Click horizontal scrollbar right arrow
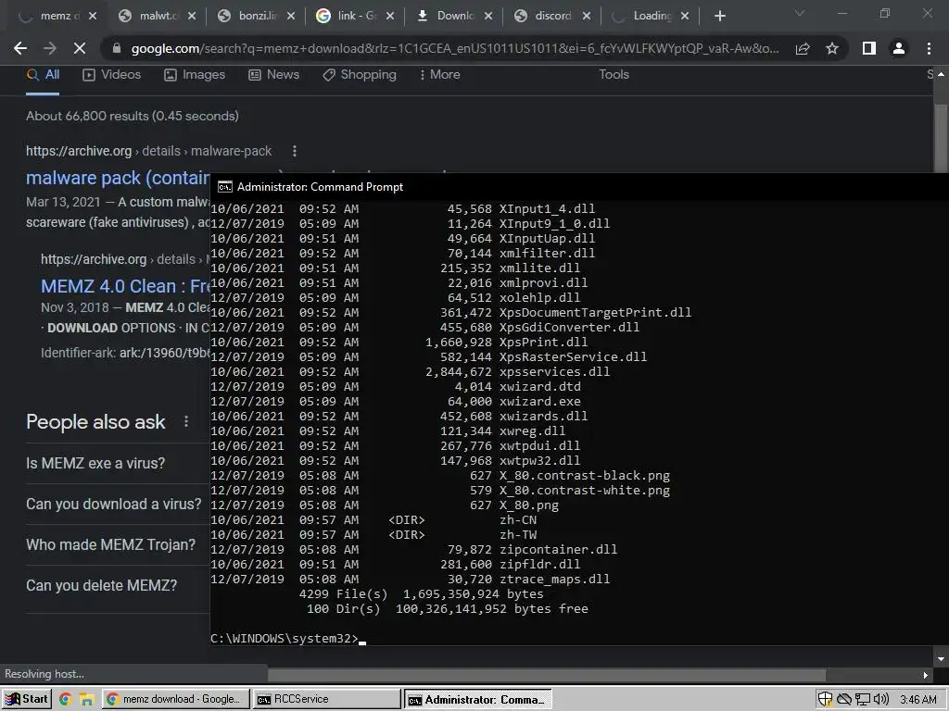This screenshot has height=711, width=949. point(926,675)
